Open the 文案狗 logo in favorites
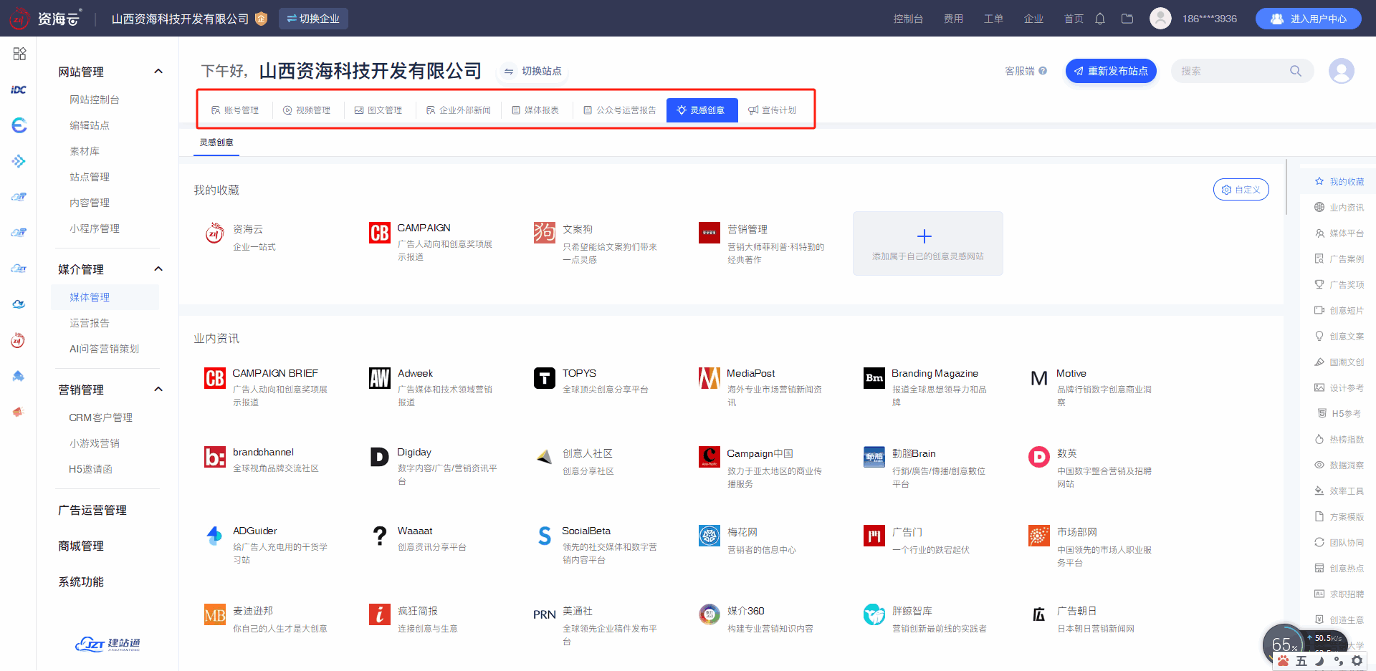The width and height of the screenshot is (1376, 671). (545, 233)
